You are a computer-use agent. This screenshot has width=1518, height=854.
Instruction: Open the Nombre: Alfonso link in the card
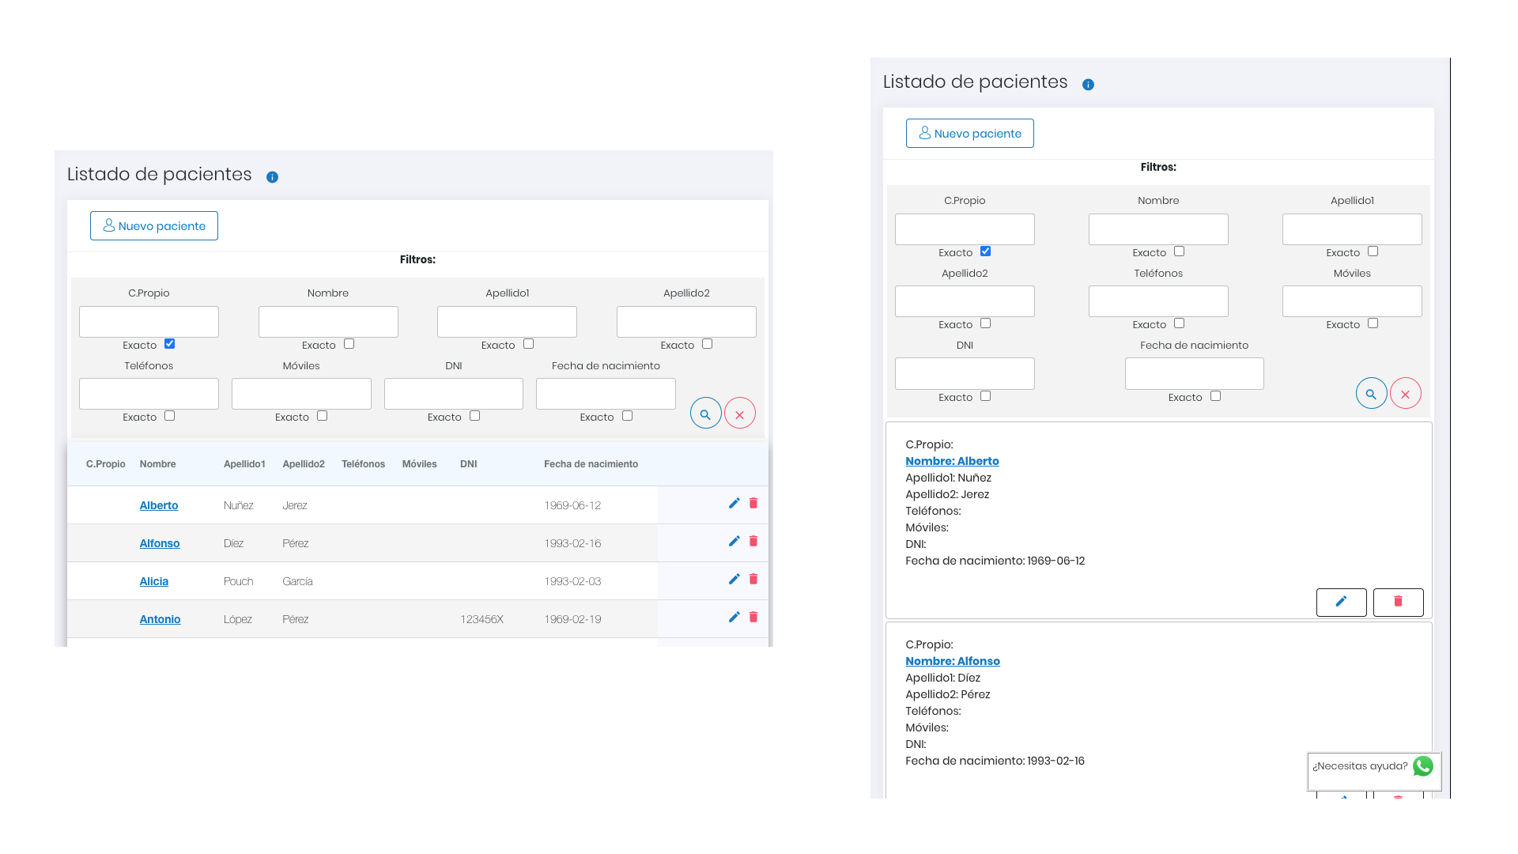[x=953, y=661]
